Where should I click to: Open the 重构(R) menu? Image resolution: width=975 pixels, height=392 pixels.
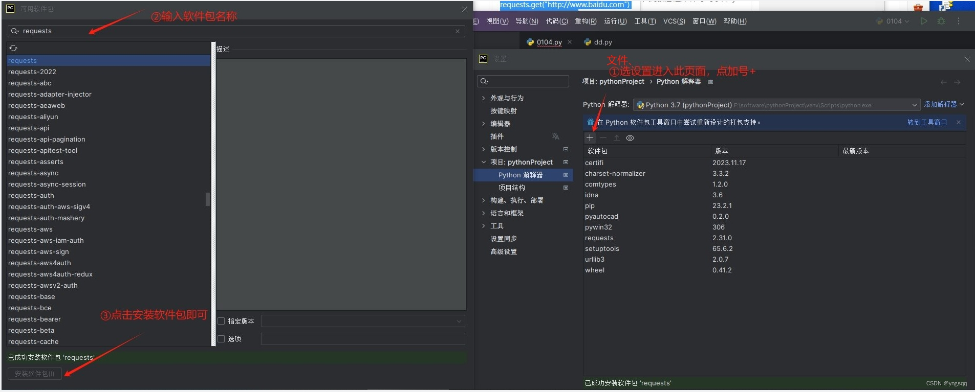click(586, 21)
